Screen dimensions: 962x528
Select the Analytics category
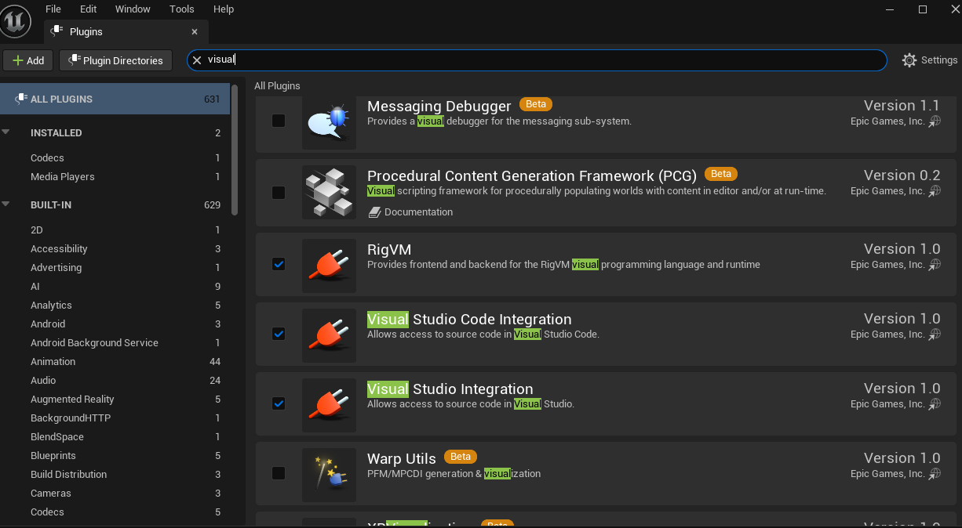point(115,306)
